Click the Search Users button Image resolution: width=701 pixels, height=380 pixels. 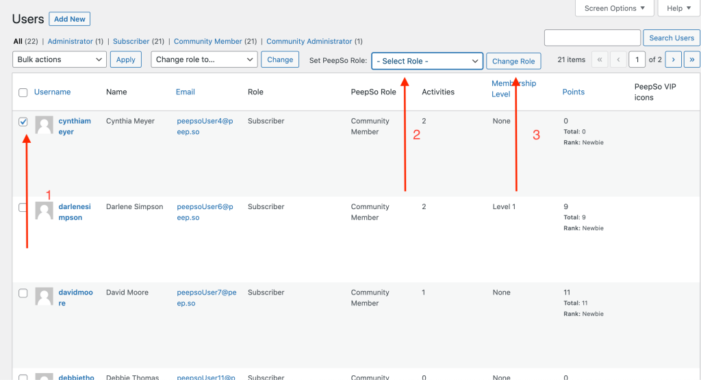[x=672, y=38]
